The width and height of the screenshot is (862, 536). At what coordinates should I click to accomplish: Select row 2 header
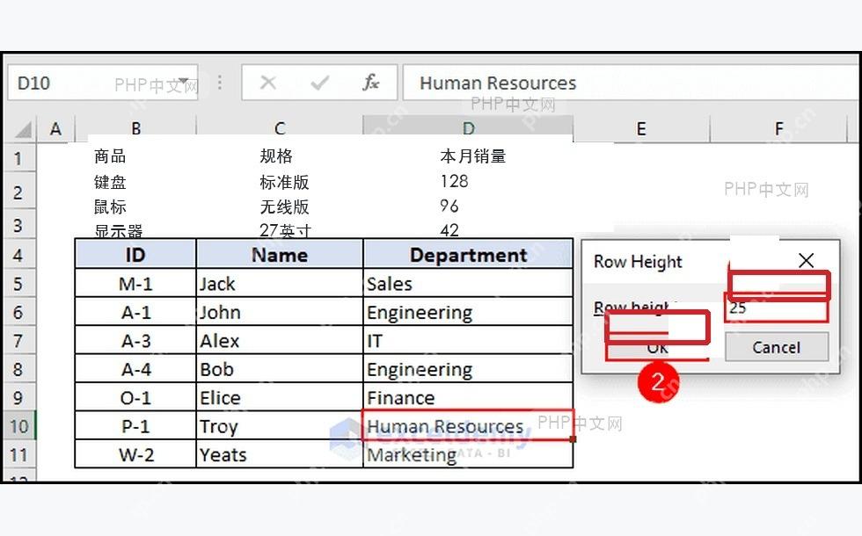click(18, 192)
